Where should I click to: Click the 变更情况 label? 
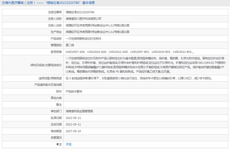[x=56, y=138]
